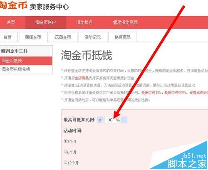The image size is (208, 170).
Task: Select 淘金币抵钱 in the sidebar
Action: [x=26, y=61]
